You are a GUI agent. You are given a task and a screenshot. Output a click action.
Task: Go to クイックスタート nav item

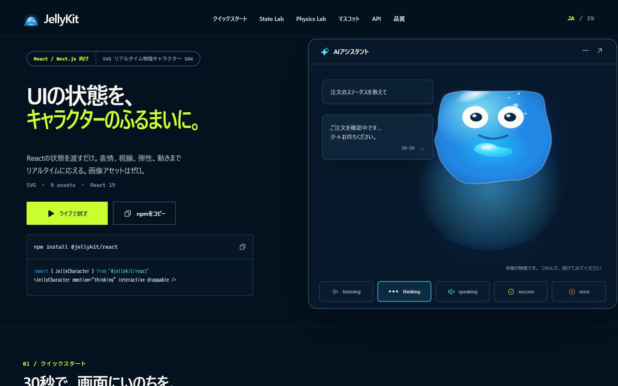230,19
